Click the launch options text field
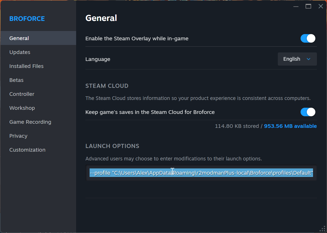 [201, 173]
